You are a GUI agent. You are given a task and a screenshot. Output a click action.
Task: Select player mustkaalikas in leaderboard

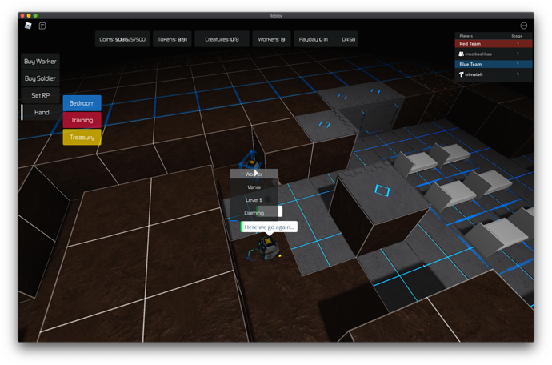tap(494, 54)
